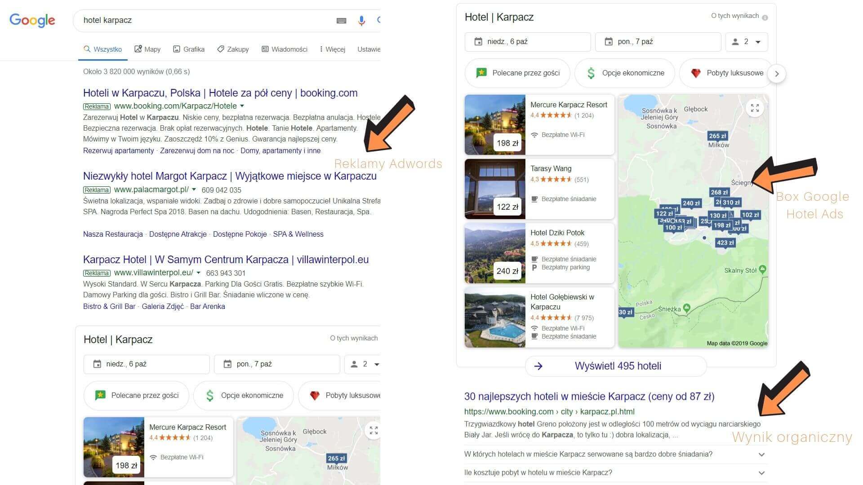
Task: Click check-out field 'pon., 7 paź' in right panel
Action: [x=658, y=42]
